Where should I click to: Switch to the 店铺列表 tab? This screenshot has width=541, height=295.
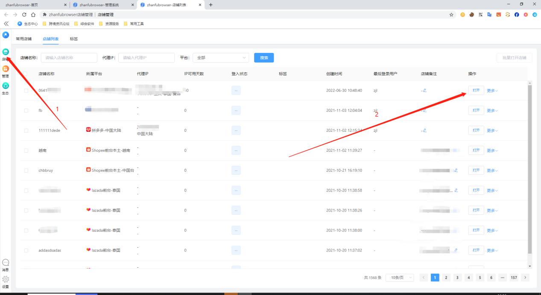pos(51,39)
